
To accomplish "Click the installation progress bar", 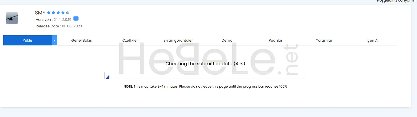I will (x=205, y=76).
